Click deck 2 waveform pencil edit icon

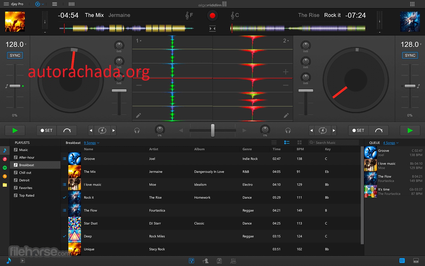coord(286,115)
